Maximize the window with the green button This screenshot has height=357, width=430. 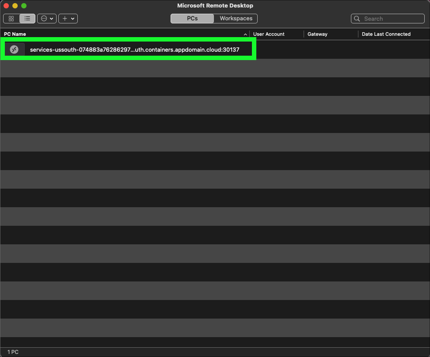pyautogui.click(x=24, y=6)
